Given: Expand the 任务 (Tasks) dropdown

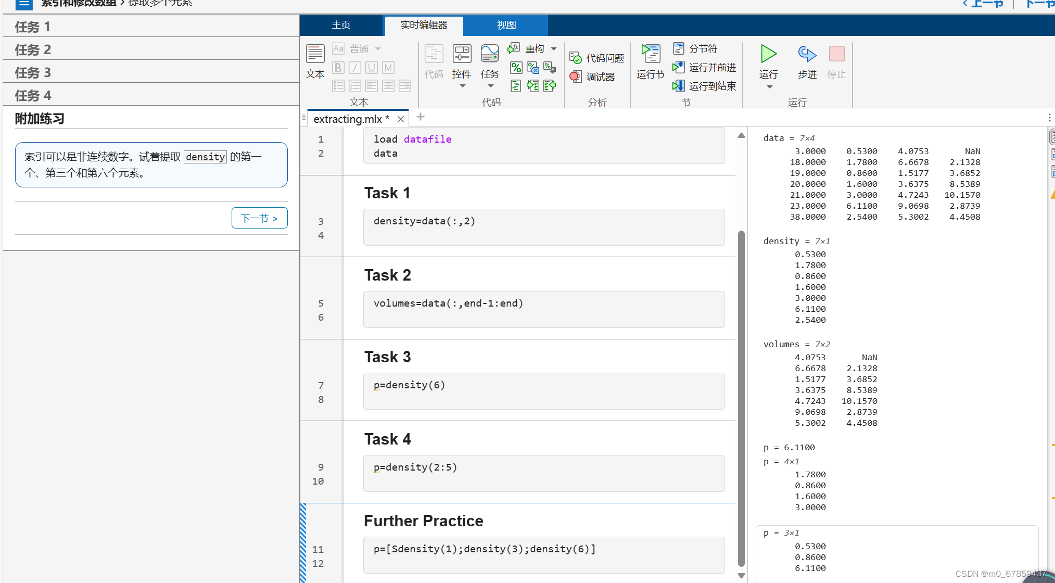Looking at the screenshot, I should 490,86.
